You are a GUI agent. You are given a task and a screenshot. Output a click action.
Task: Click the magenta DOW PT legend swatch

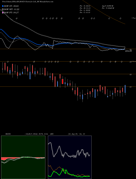[x=3, y=12]
